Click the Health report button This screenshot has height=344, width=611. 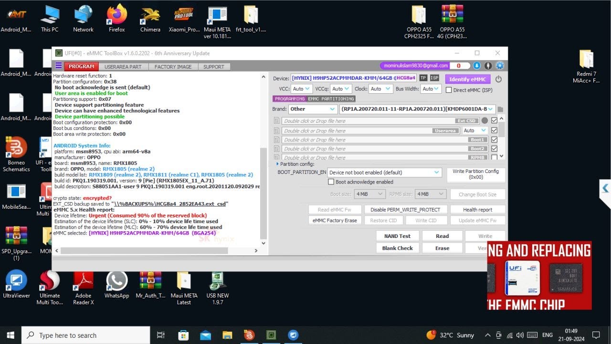coord(477,209)
